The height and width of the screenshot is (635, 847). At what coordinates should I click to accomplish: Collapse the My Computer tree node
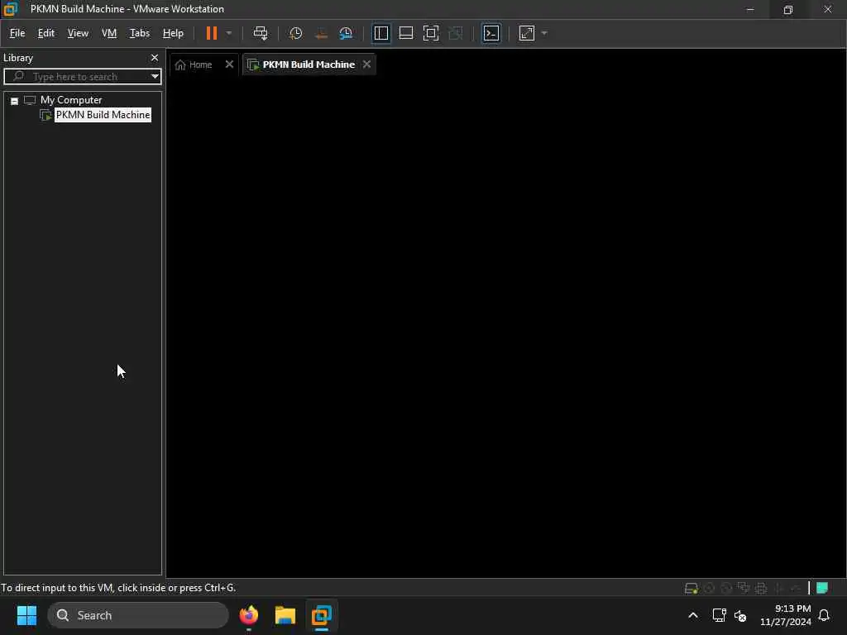15,101
